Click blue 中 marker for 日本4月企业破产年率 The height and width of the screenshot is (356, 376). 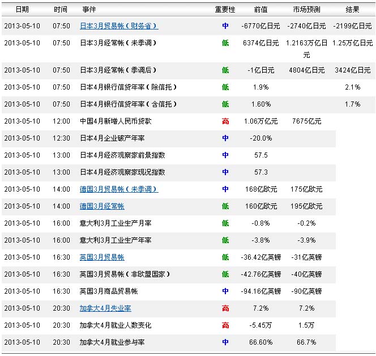[x=225, y=138]
